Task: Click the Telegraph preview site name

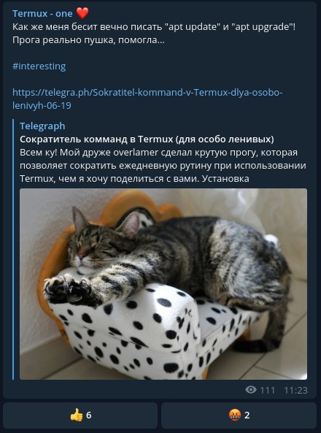Action: 42,126
